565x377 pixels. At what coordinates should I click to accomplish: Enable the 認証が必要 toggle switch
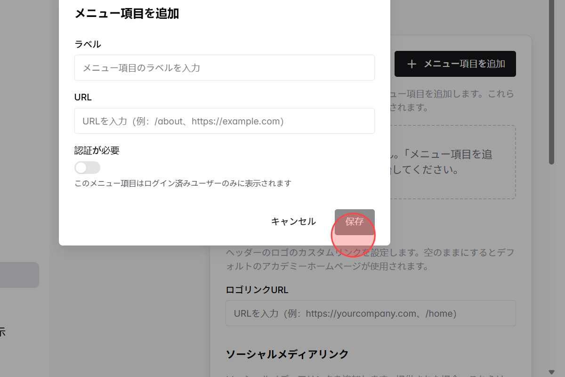coord(87,167)
